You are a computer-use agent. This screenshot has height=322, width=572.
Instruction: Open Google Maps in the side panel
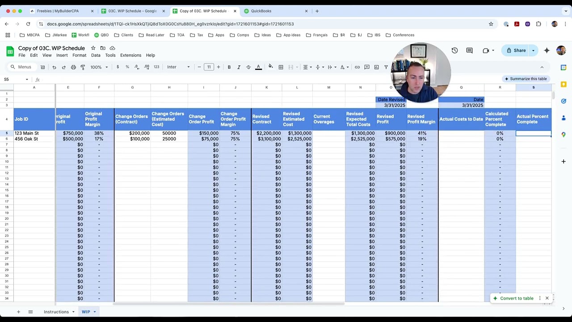point(564,135)
